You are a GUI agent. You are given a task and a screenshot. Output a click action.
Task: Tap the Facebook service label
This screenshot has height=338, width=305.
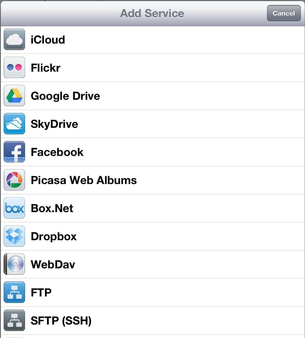point(57,152)
